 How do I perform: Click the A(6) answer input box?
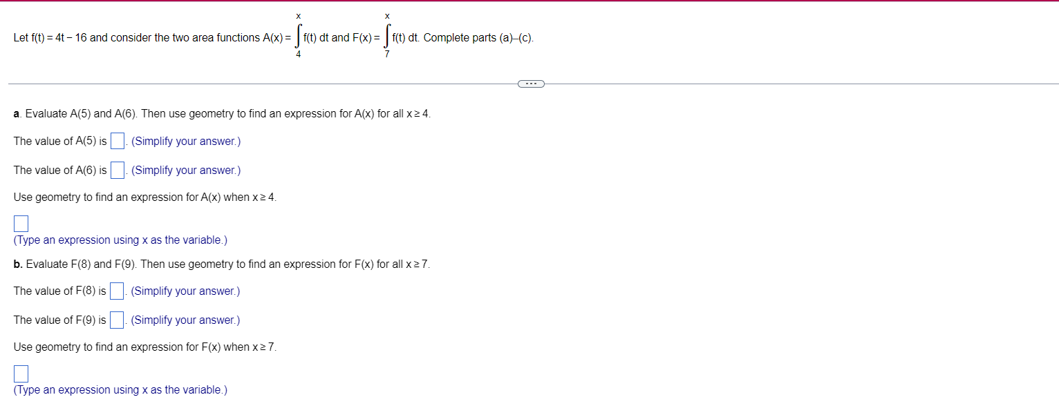click(x=117, y=169)
